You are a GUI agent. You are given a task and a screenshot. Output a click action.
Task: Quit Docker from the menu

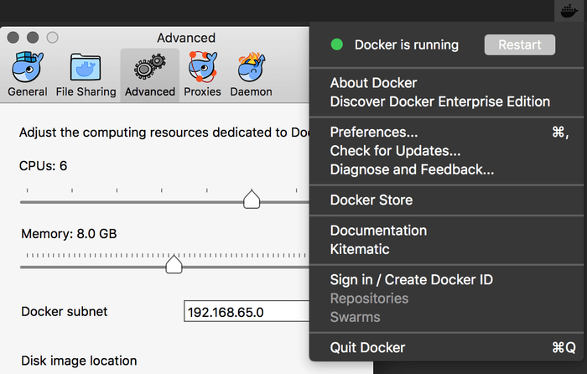tap(449, 348)
